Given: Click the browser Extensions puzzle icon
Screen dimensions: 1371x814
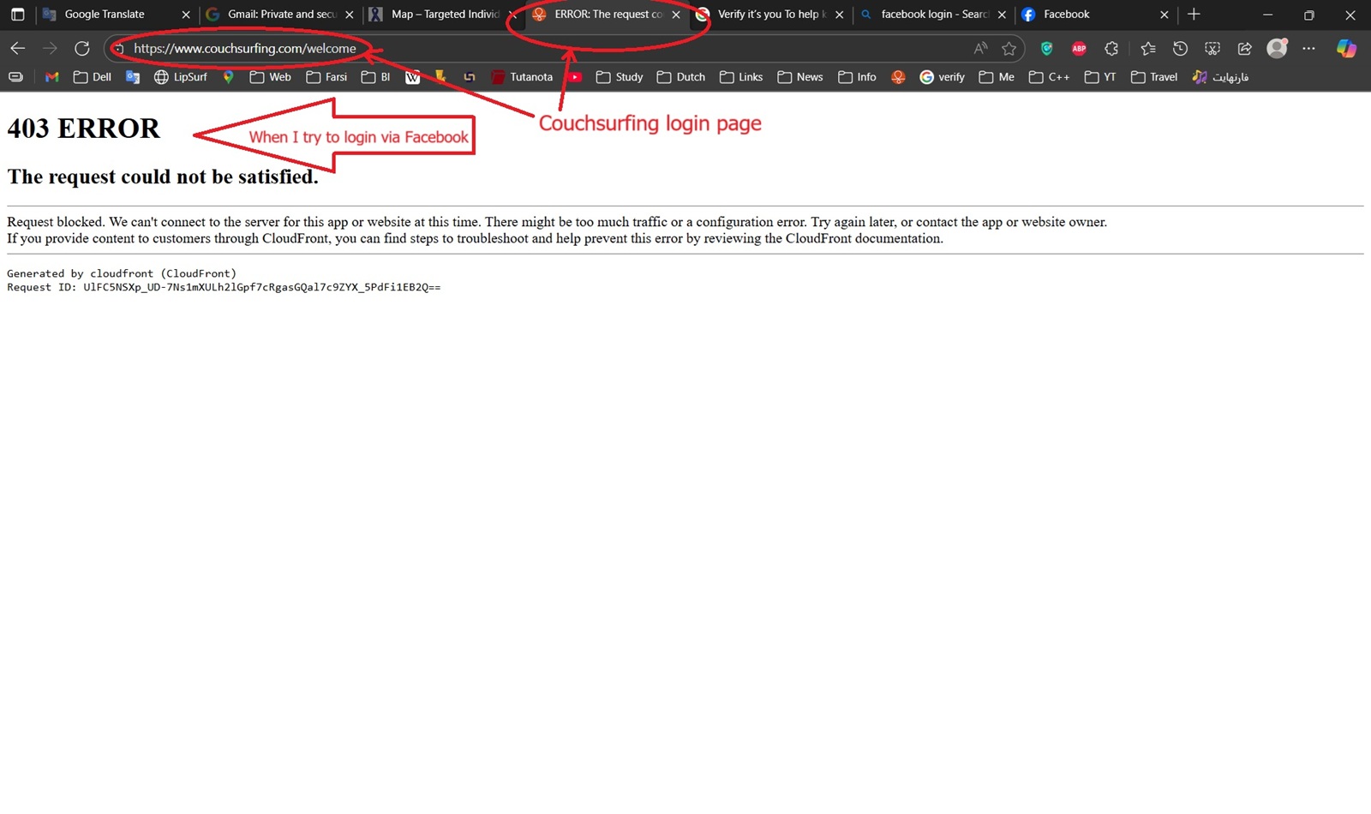Looking at the screenshot, I should (x=1111, y=49).
